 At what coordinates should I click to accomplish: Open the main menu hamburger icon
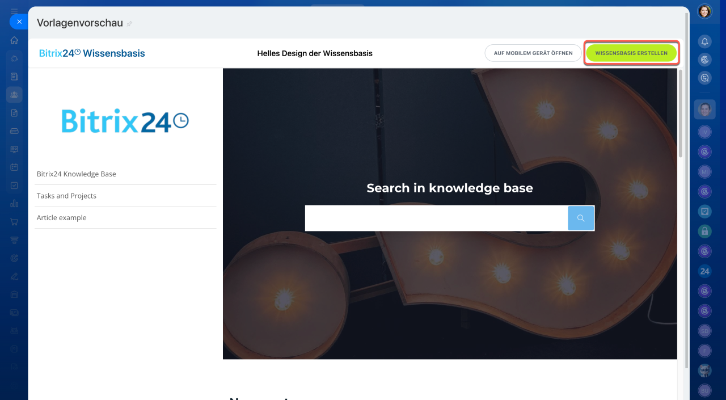click(14, 11)
